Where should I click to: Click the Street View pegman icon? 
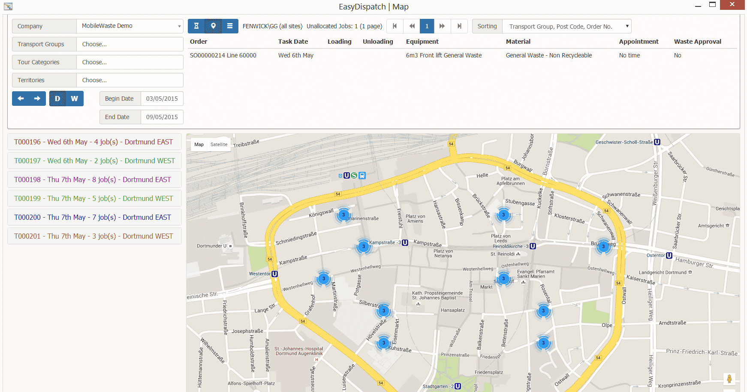[729, 379]
